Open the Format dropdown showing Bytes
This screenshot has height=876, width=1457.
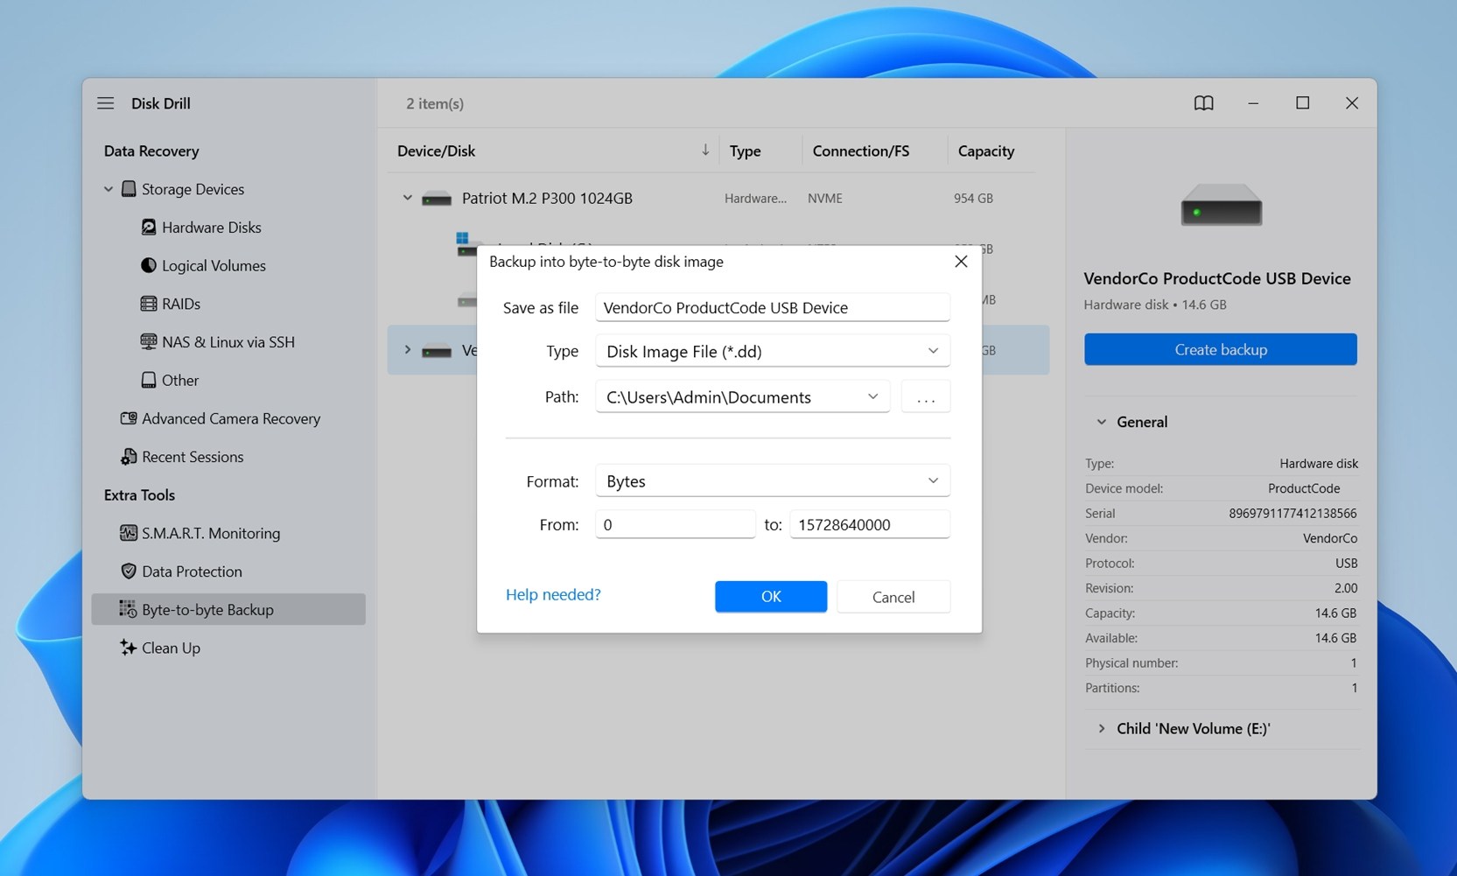point(773,480)
